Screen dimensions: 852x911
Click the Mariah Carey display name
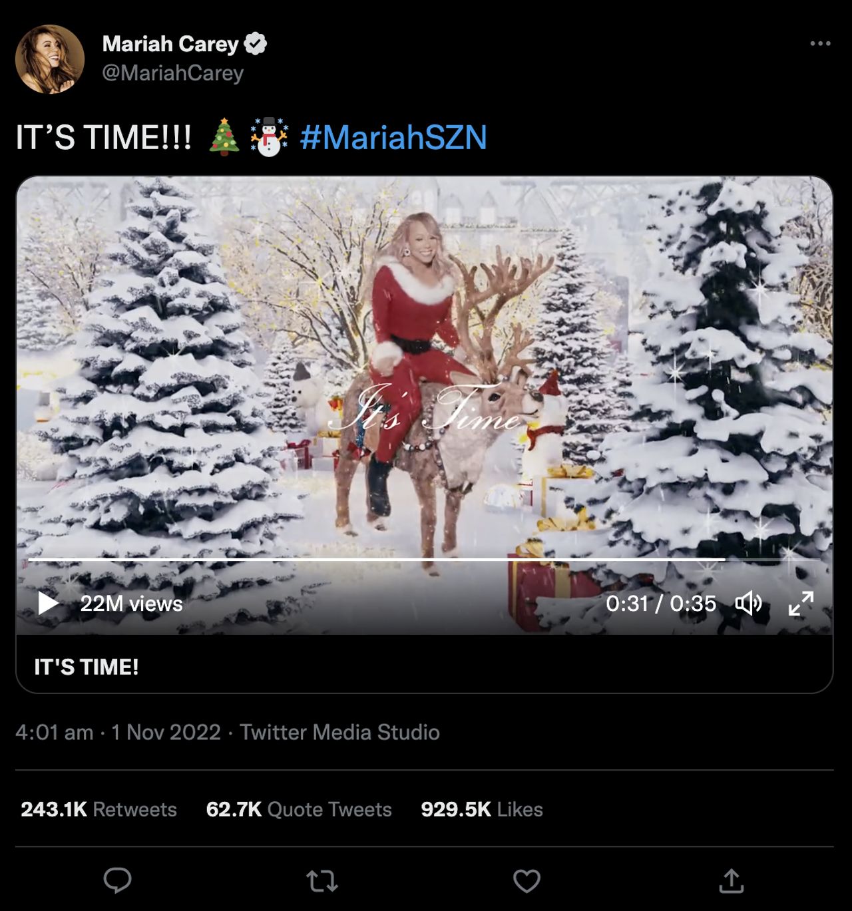(170, 44)
